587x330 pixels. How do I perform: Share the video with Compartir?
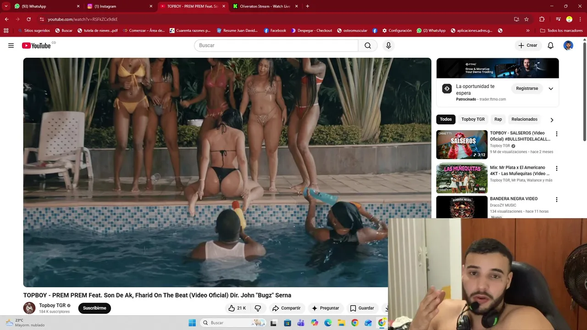(x=286, y=308)
